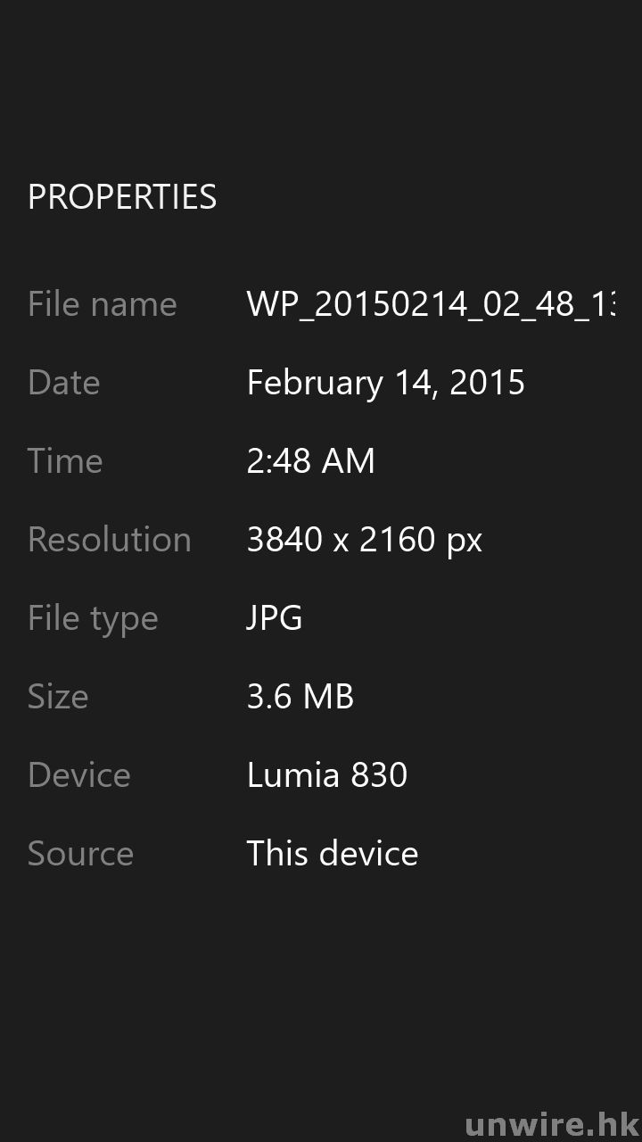Select the This device source value

tap(332, 854)
